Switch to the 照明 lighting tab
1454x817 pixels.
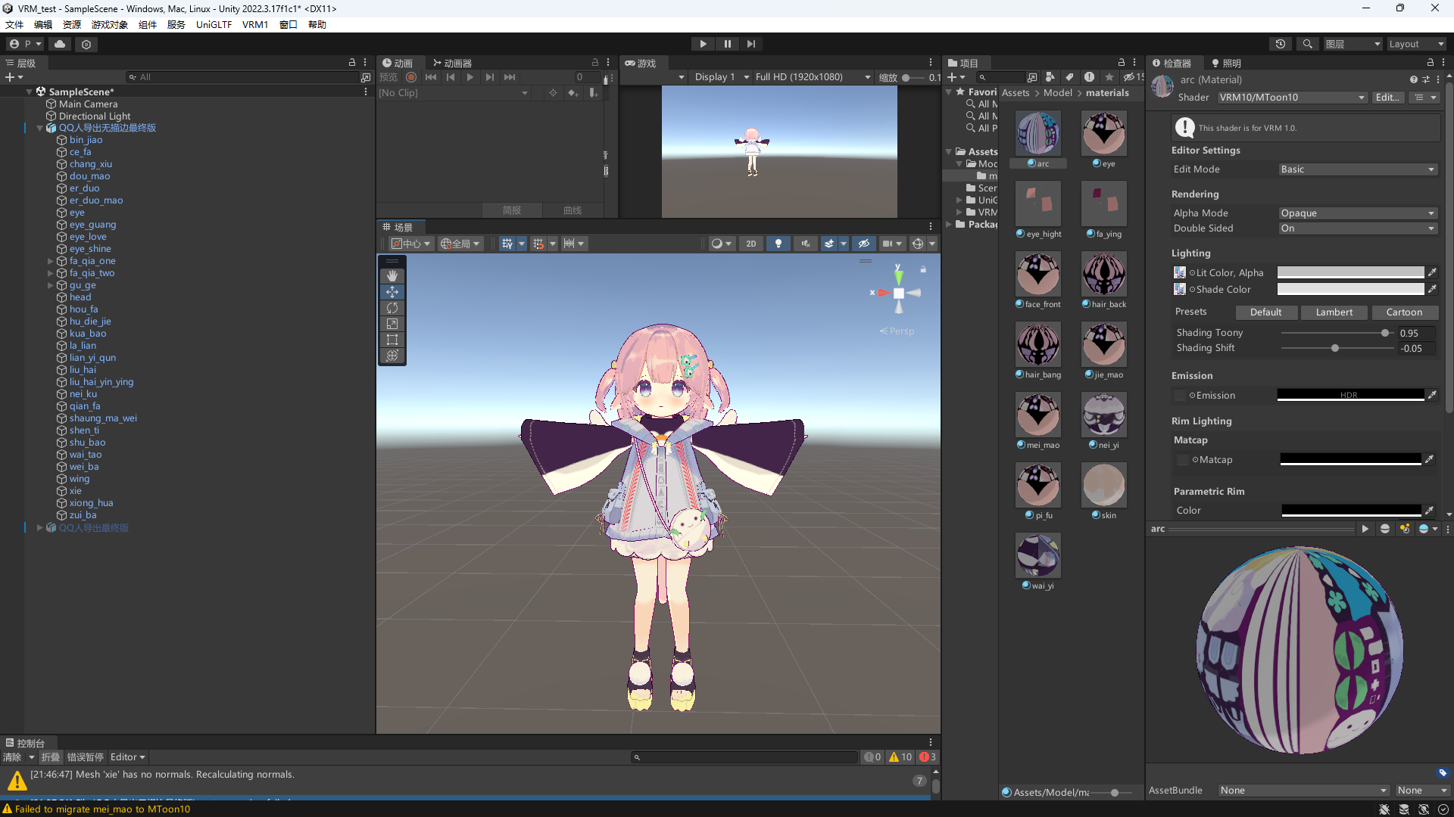tap(1226, 63)
